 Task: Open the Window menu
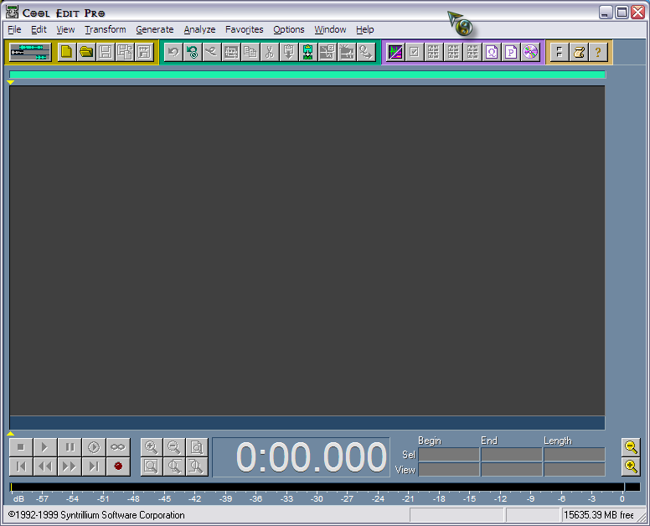pyautogui.click(x=330, y=29)
